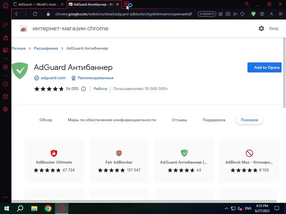This screenshot has width=286, height=214.
Task: Open Extensions cube icon in sidebar
Action: (6, 96)
